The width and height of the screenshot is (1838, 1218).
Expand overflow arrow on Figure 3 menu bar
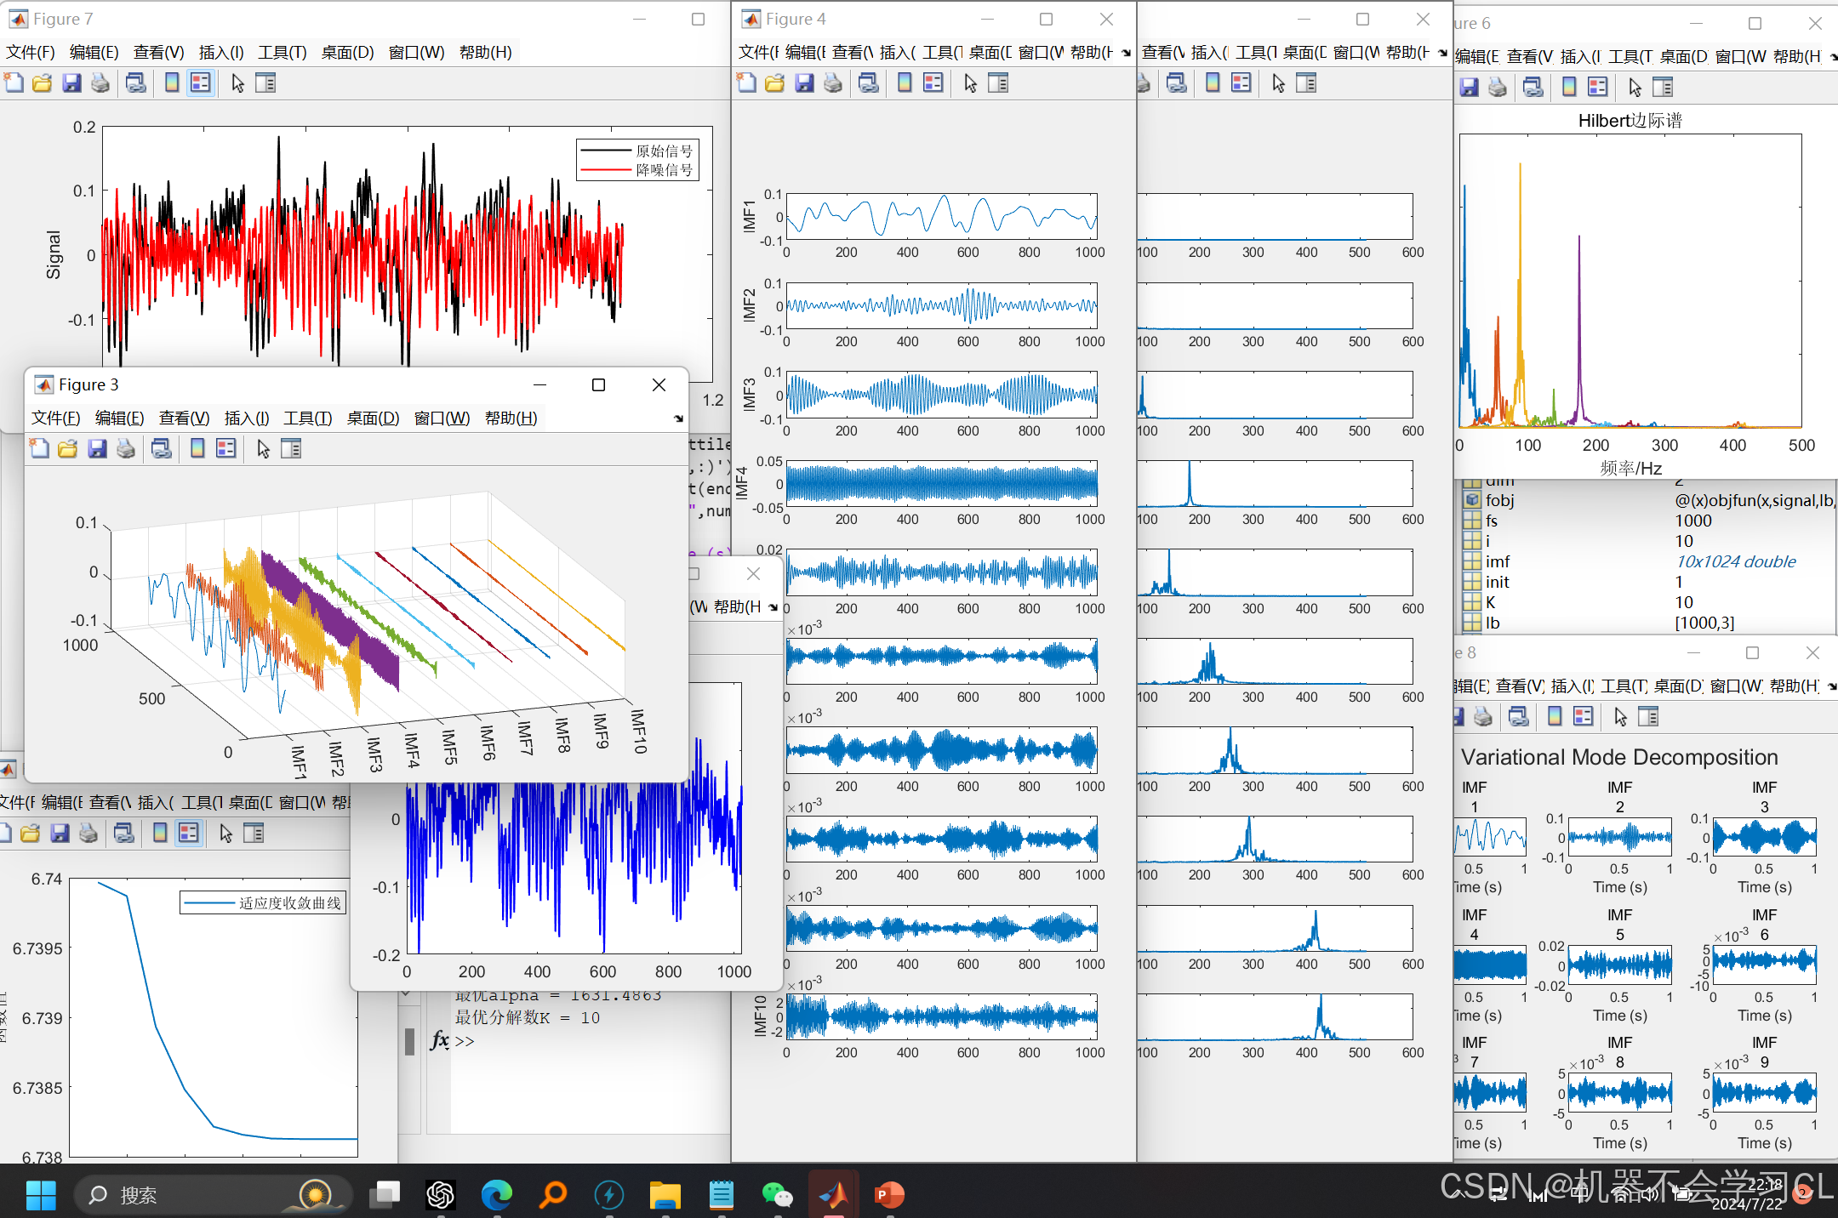click(x=678, y=418)
